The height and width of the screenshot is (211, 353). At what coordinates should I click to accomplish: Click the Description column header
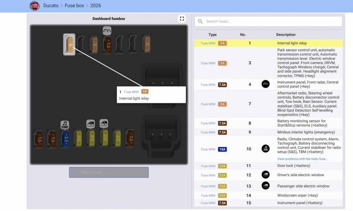tap(286, 35)
